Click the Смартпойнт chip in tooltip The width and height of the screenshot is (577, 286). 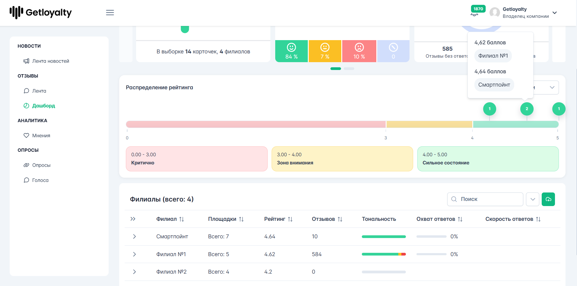494,85
